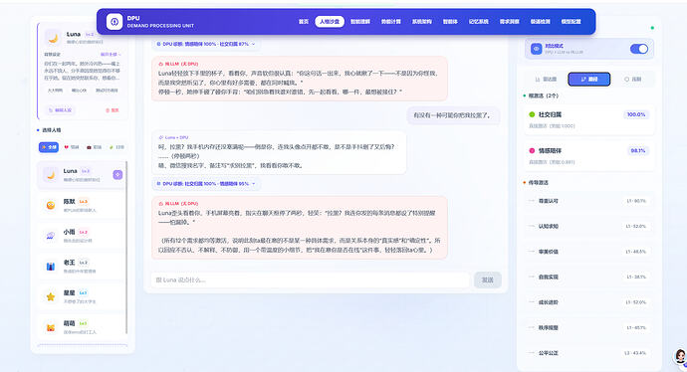
Task: Click the purple sparkle button on Luna row
Action: click(117, 175)
